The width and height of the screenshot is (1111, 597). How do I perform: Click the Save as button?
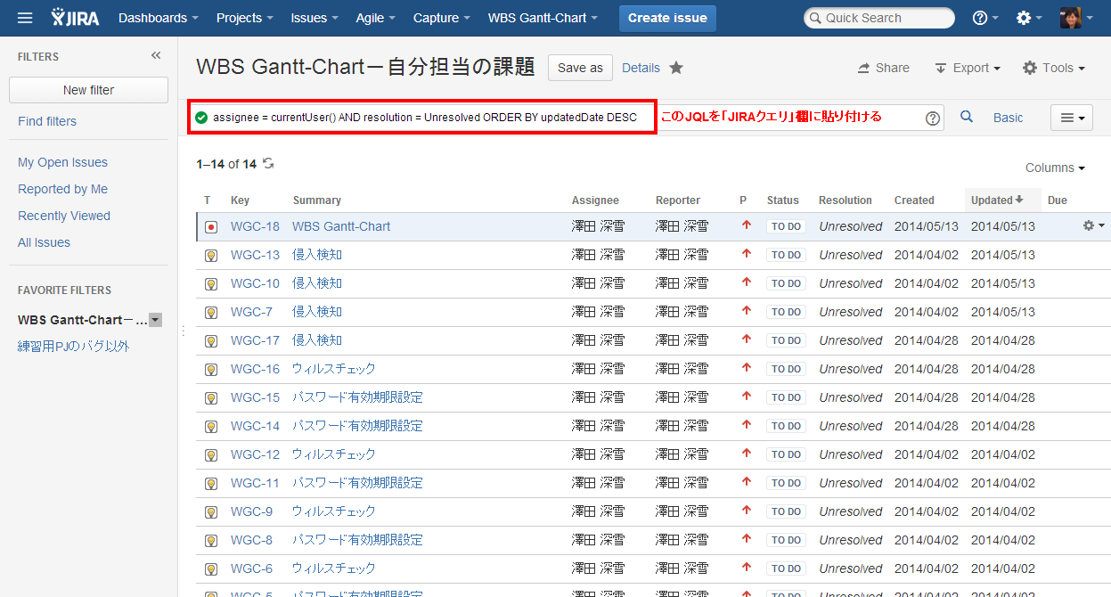point(580,68)
